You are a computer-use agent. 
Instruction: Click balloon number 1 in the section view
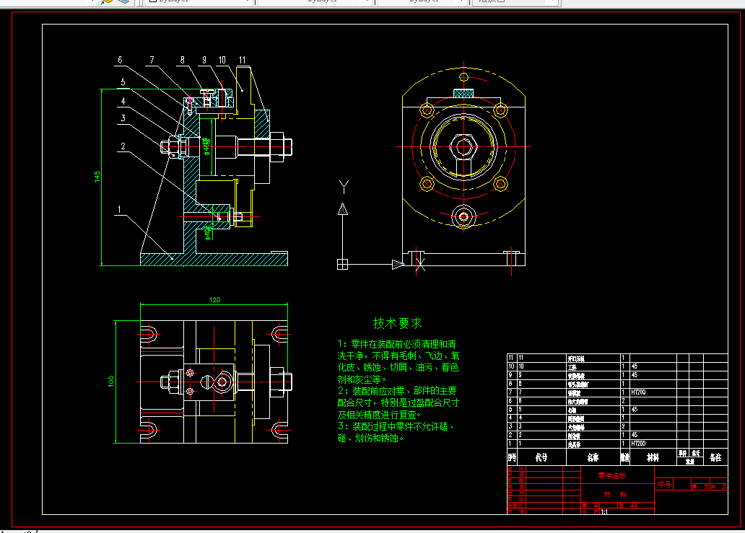pos(119,209)
